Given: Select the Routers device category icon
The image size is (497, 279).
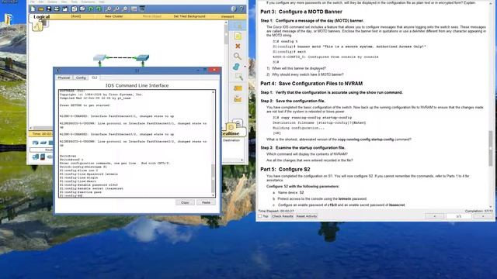Looking at the screenshot, I should 36,143.
